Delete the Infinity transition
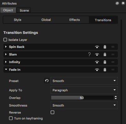 click(105, 62)
